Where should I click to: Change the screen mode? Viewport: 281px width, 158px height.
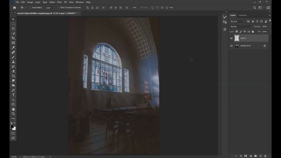(x=13, y=138)
